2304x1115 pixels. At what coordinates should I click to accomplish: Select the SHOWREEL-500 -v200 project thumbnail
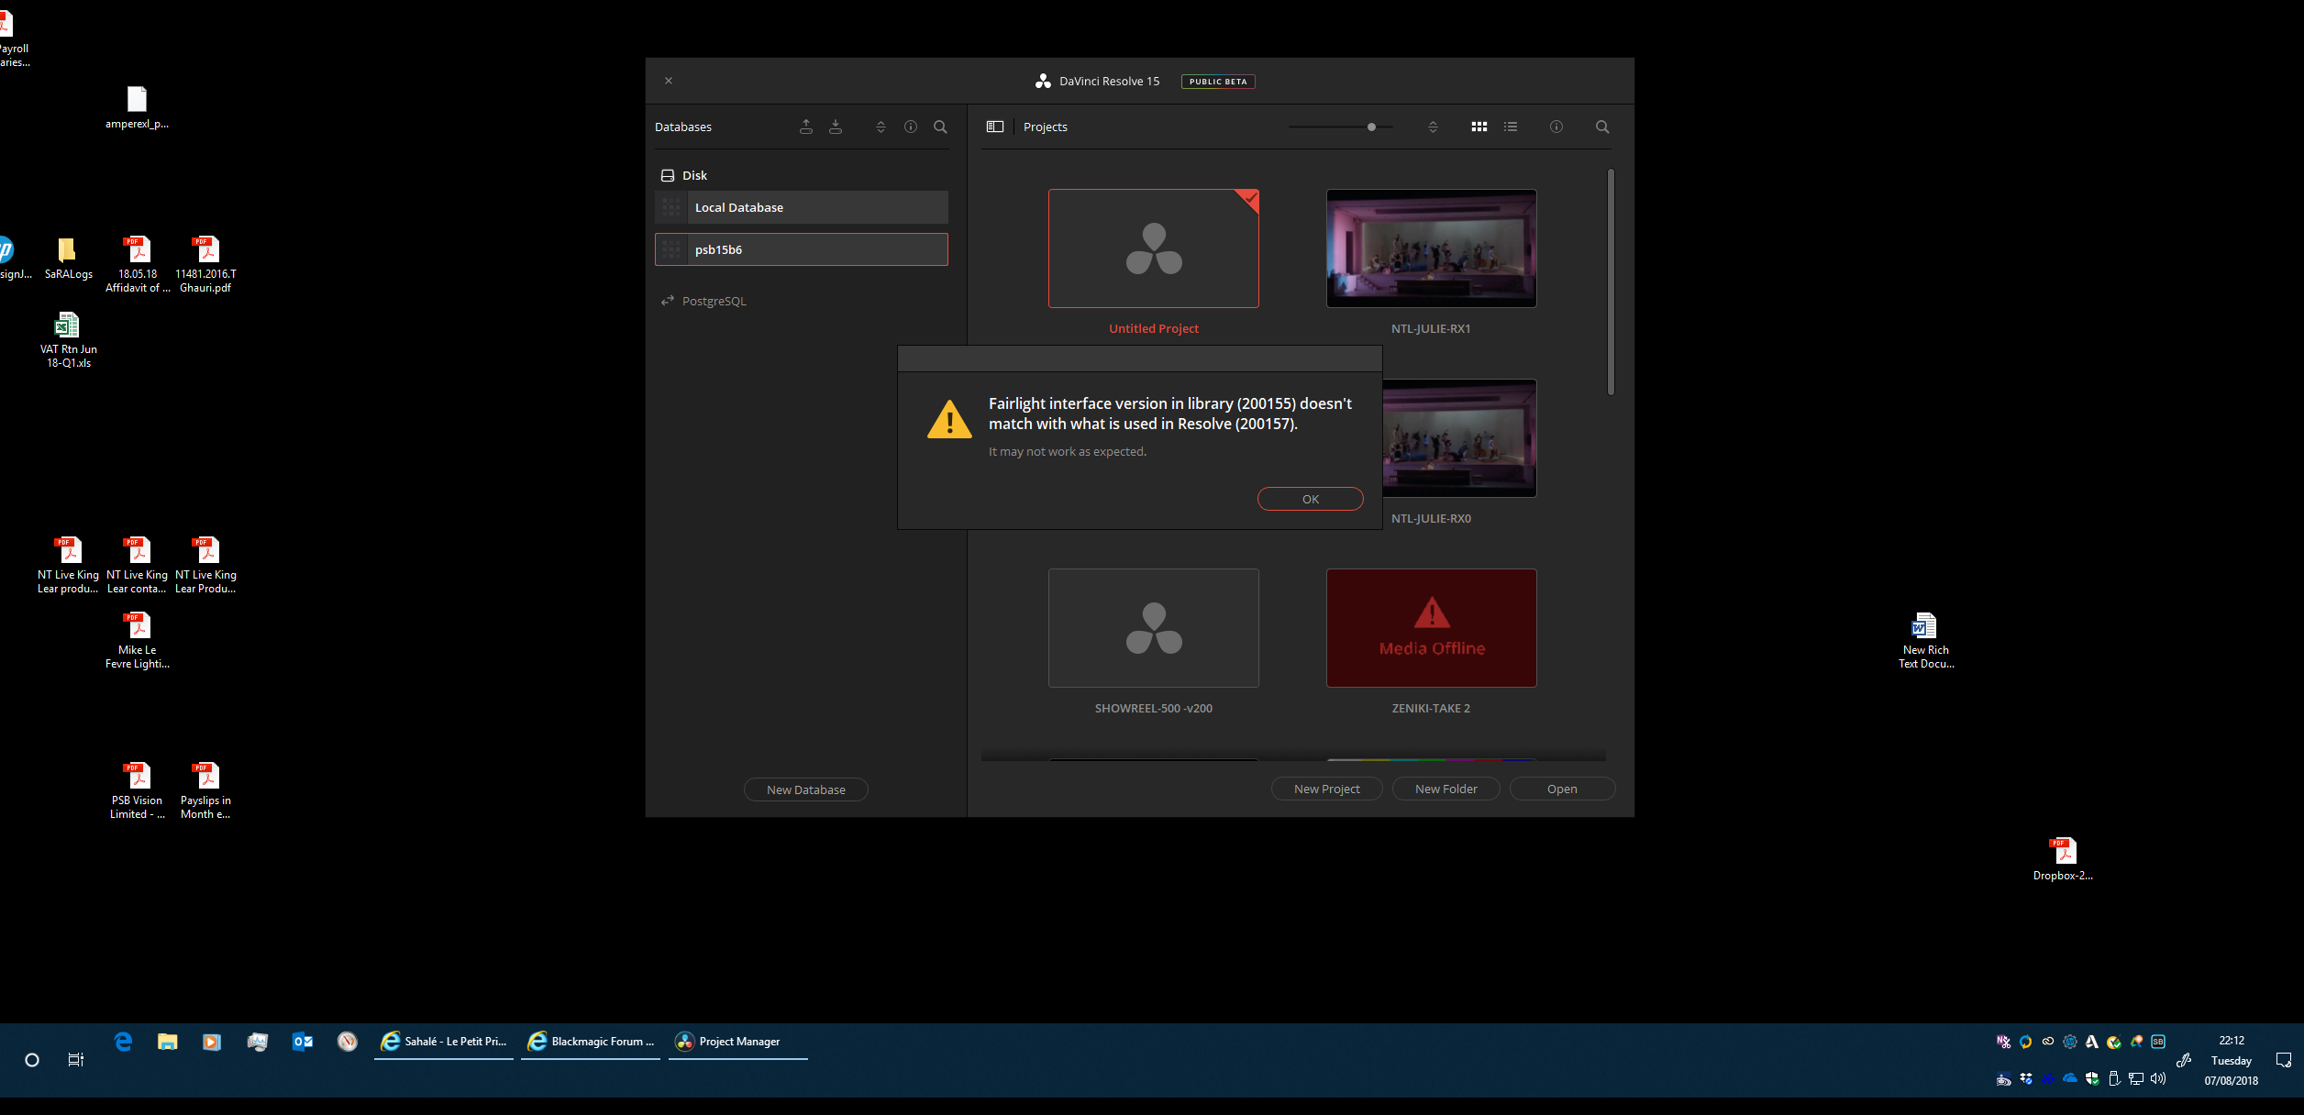point(1153,628)
